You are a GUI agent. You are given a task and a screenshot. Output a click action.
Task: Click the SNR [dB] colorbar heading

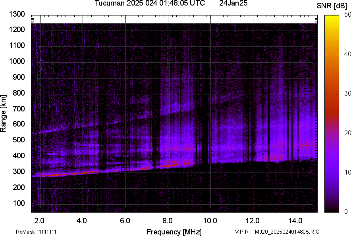tap(332, 6)
